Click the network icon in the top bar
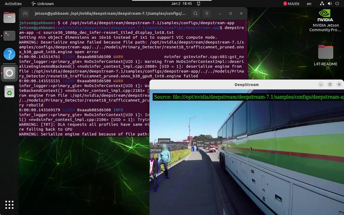Viewport: 344px width, 215px height. (322, 4)
